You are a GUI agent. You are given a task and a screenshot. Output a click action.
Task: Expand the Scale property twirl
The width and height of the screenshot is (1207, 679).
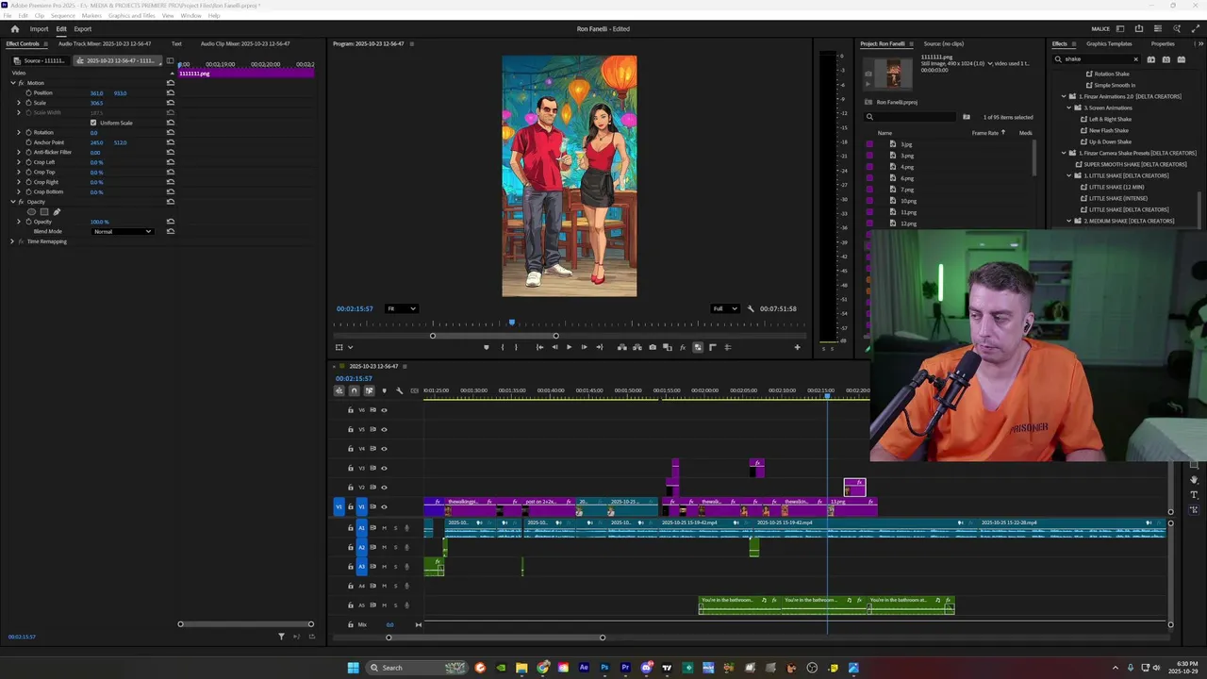[x=19, y=103]
